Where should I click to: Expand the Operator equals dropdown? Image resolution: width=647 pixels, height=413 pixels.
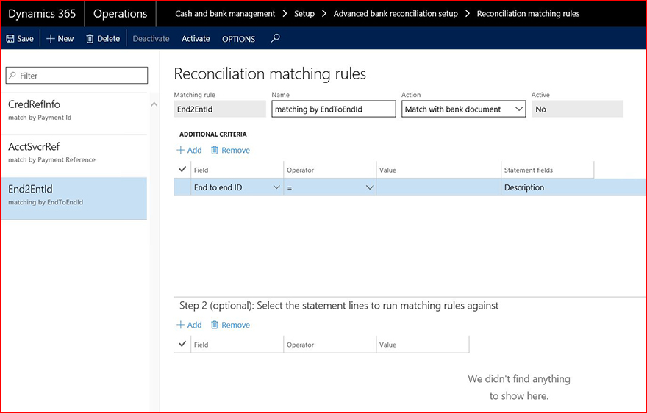(x=370, y=187)
